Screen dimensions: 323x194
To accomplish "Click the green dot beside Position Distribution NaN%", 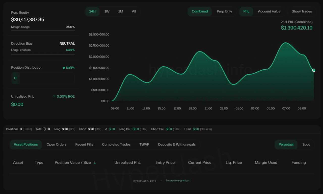I will tap(64, 68).
